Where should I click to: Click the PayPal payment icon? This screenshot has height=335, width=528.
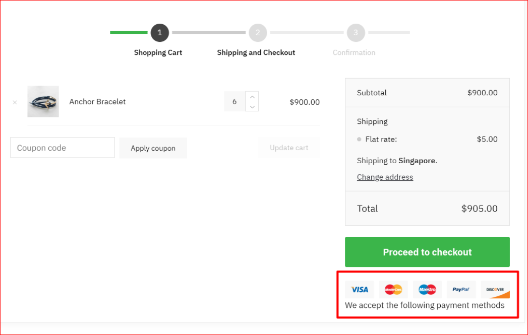461,290
